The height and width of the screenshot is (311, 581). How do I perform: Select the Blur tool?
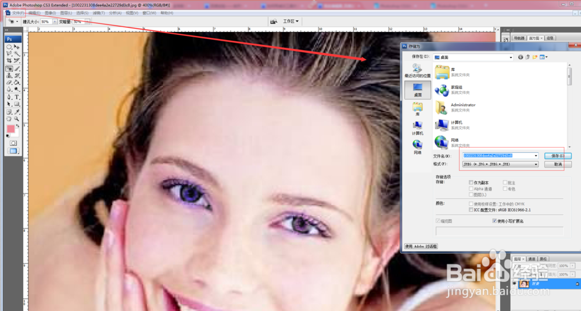pos(9,90)
